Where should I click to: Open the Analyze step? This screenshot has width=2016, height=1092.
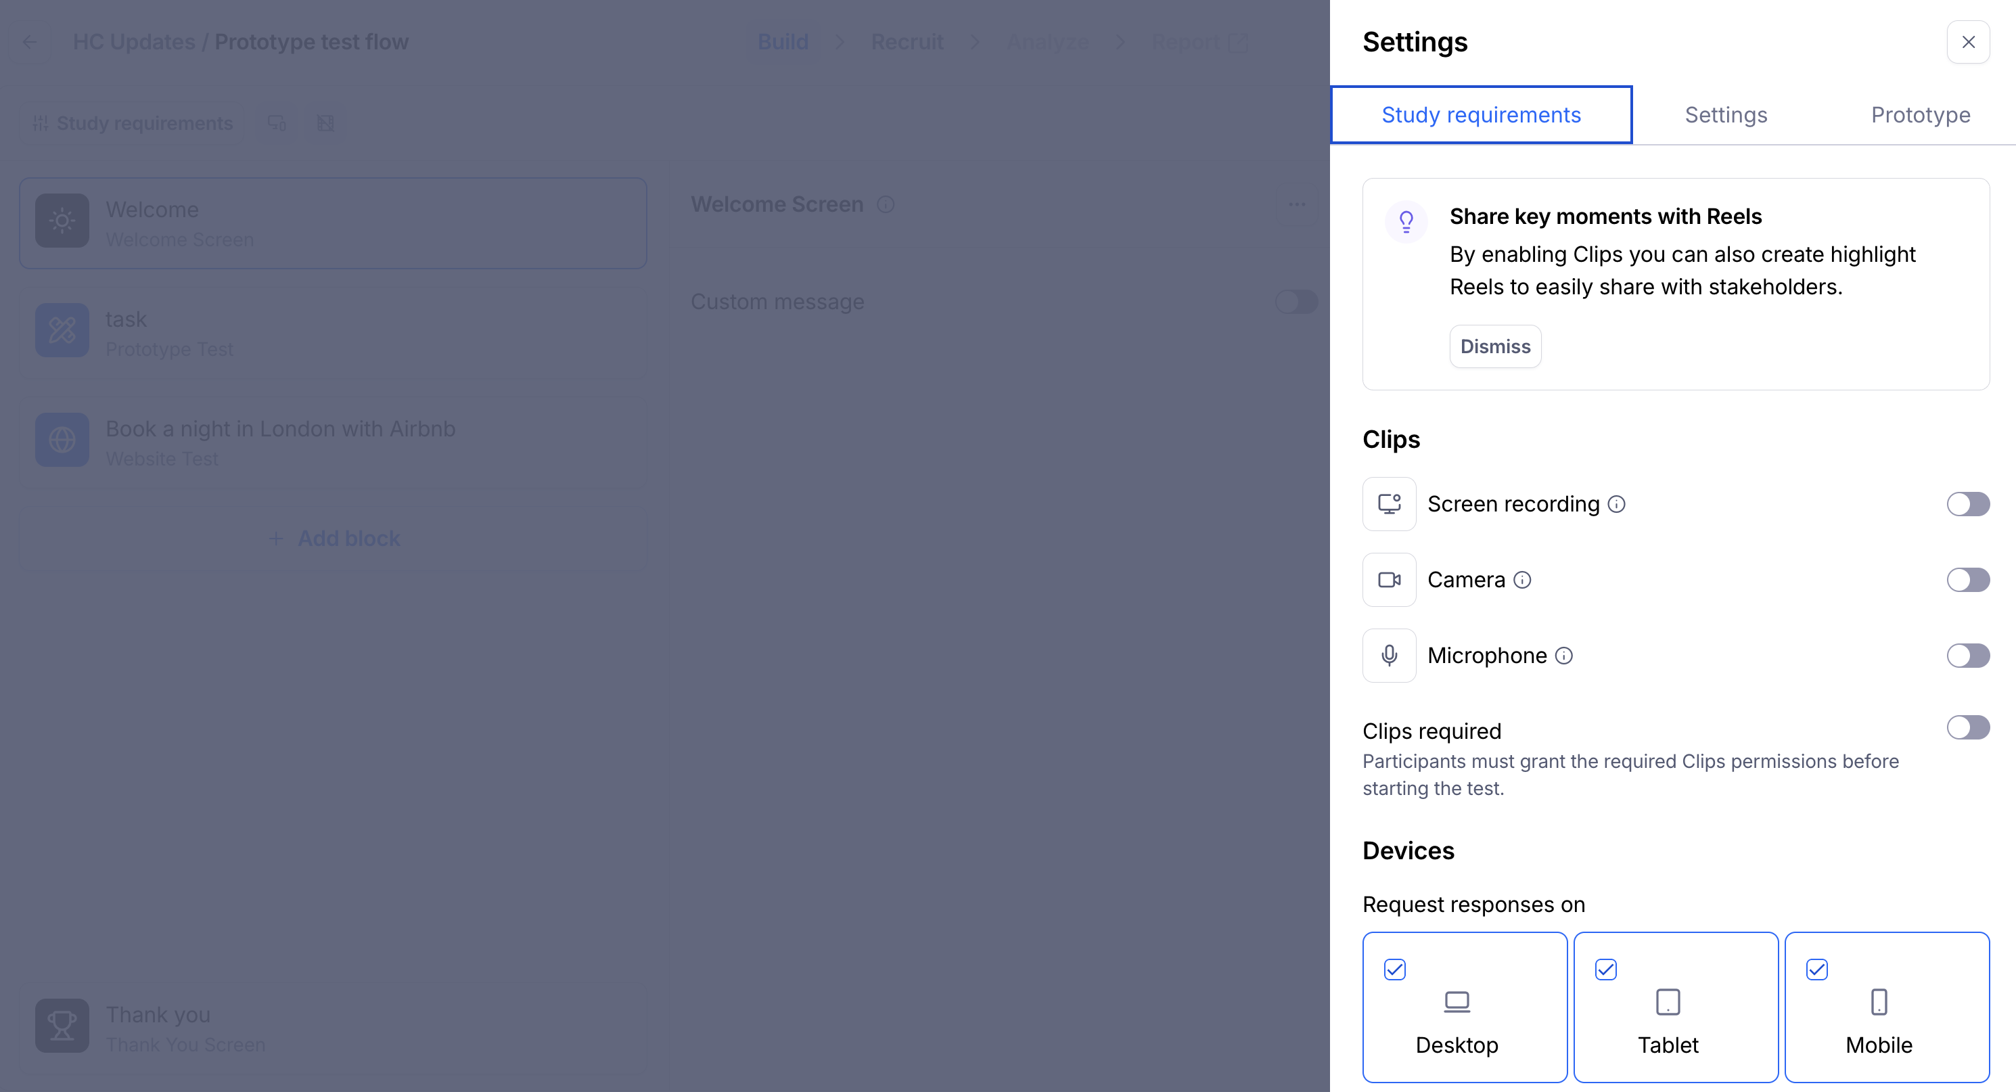pos(1047,42)
